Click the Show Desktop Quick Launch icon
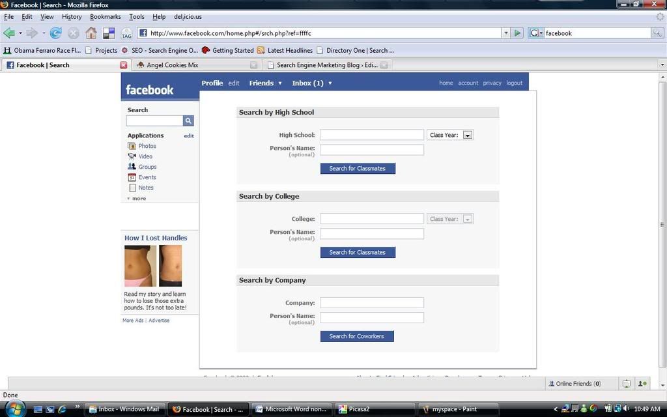This screenshot has height=417, width=667. (x=38, y=409)
